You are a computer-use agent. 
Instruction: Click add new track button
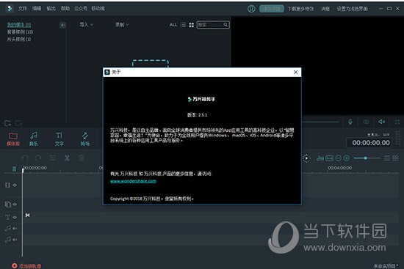pos(26,266)
